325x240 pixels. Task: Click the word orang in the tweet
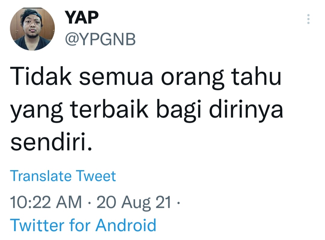pos(193,78)
